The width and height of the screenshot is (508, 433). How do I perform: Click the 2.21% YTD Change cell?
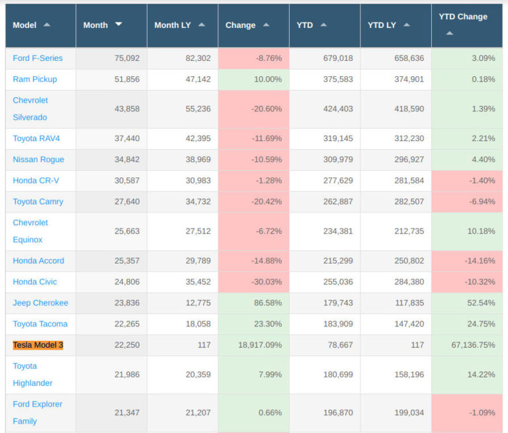point(467,138)
